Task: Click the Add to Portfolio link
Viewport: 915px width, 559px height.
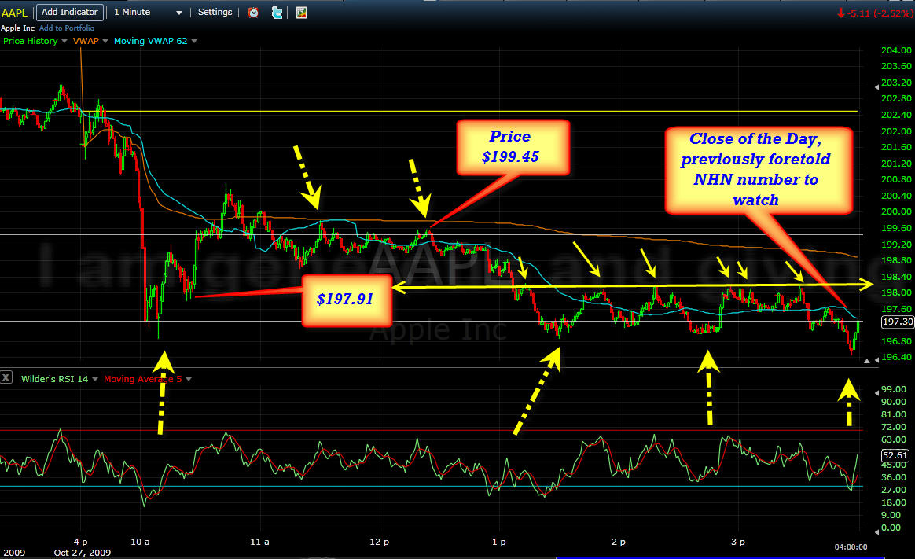Action: point(67,28)
